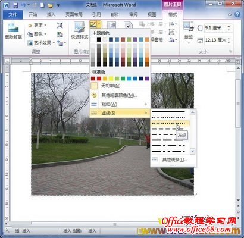Open the 大小 size dialog launcher
Image resolution: width=244 pixels, height=238 pixels.
click(x=230, y=52)
